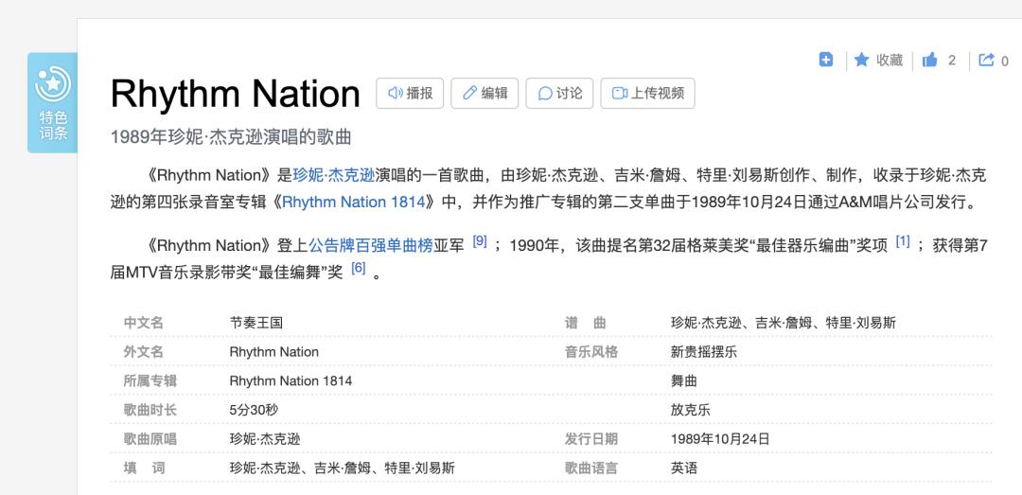Screen dimensions: 1022x495
Task: Click the blue plus icon near 收藏
Action: tap(825, 60)
